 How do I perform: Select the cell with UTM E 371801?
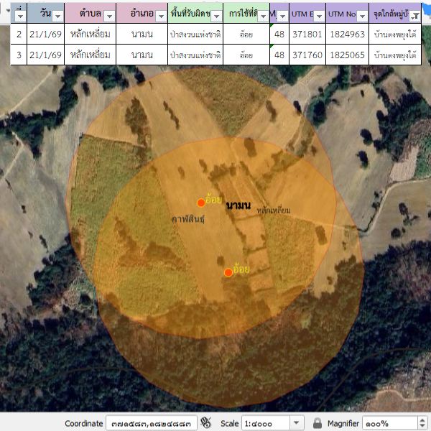pyautogui.click(x=307, y=34)
